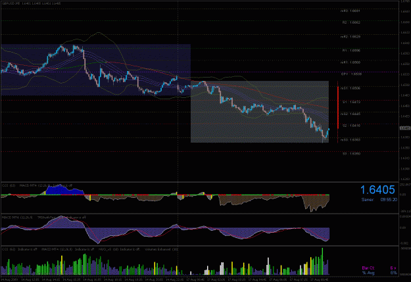411x282 pixels.
Task: Click the GBPUSD,M5 chart title text
Action: (x=31, y=3)
